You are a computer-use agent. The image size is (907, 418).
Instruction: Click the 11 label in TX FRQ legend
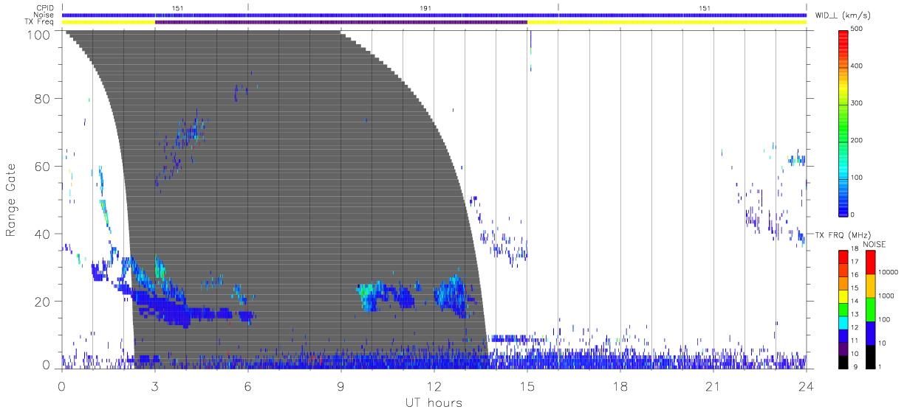[854, 340]
